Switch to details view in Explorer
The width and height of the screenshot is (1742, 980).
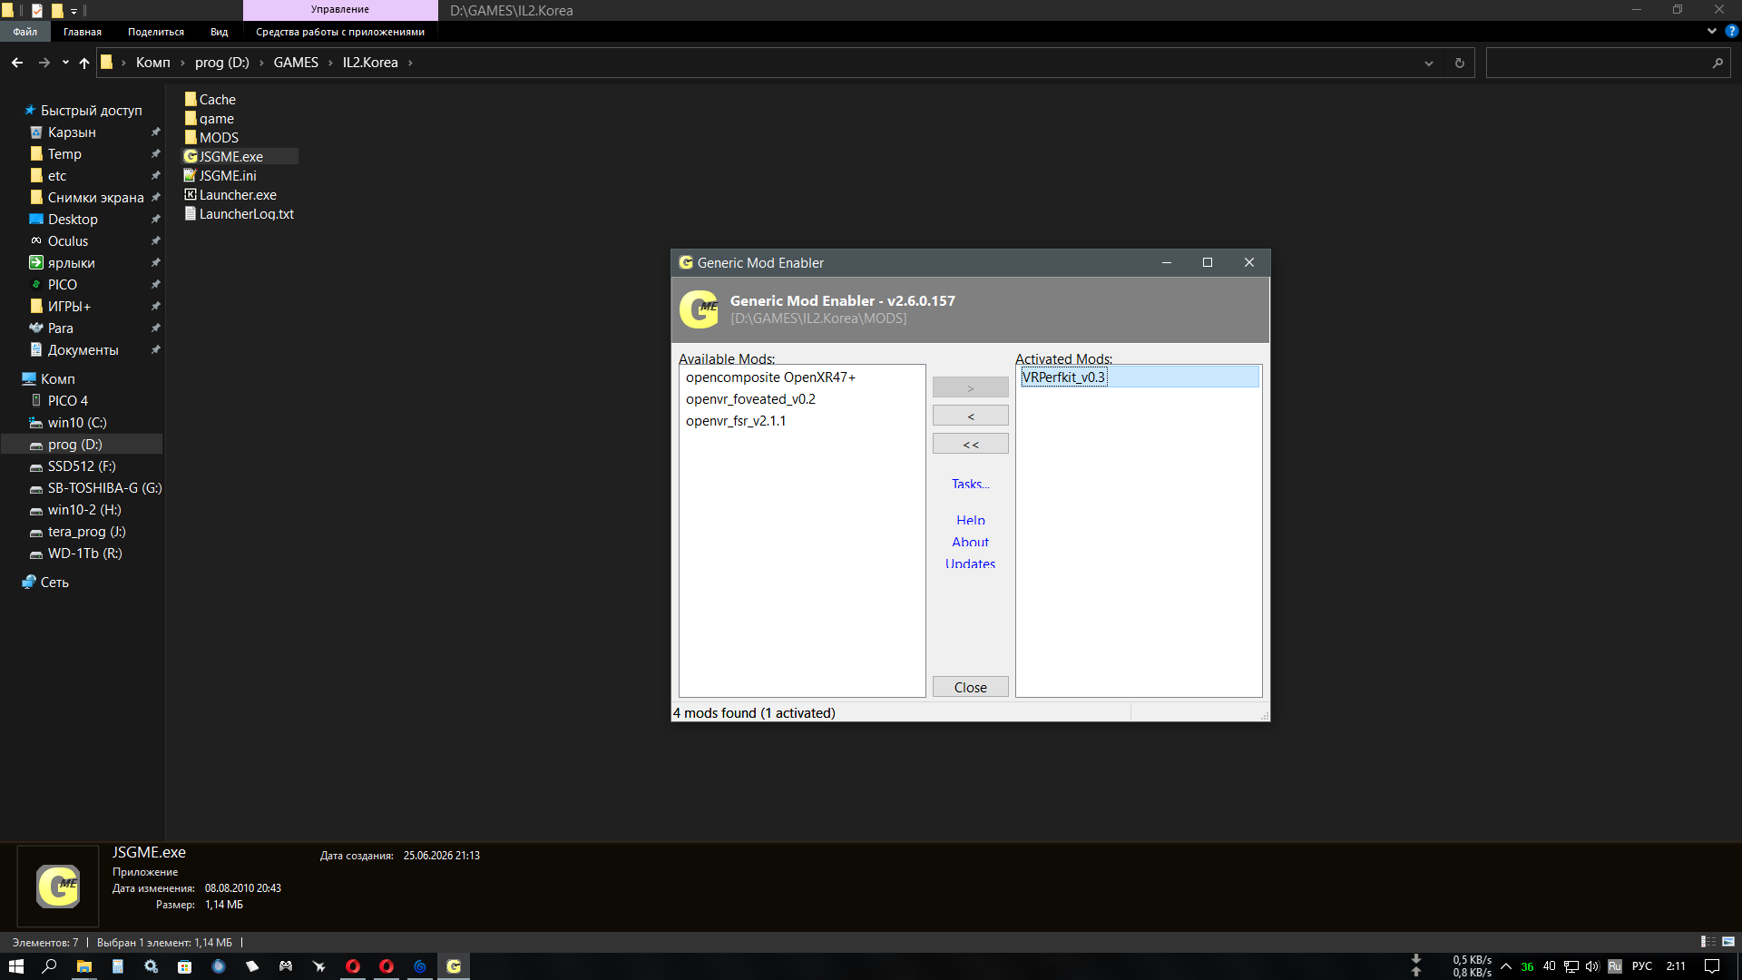click(x=1708, y=942)
